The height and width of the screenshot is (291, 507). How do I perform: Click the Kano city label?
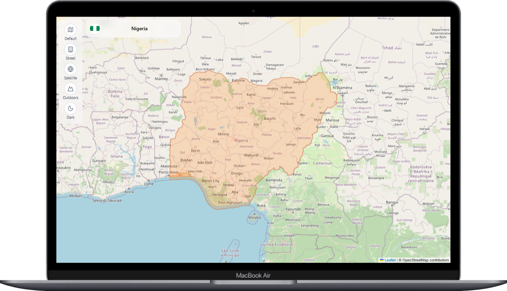(x=250, y=94)
